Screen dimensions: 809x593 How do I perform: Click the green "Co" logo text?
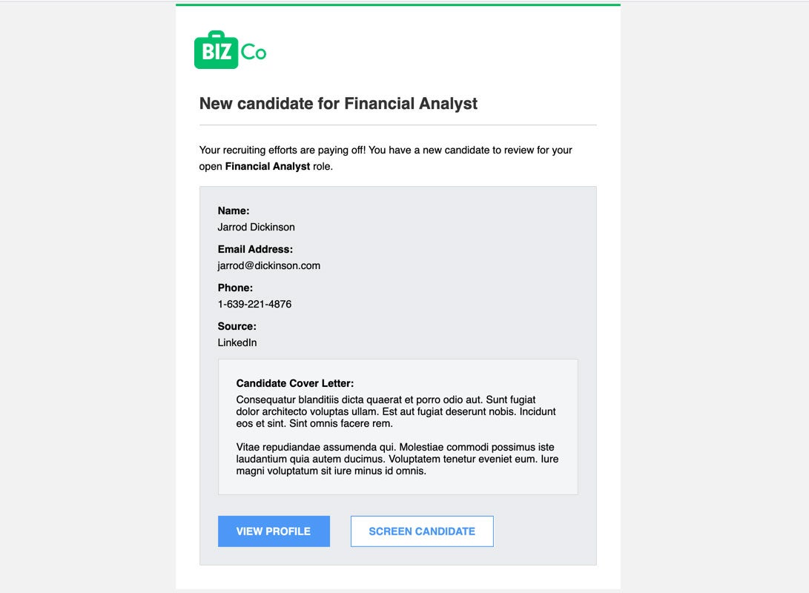[x=254, y=52]
